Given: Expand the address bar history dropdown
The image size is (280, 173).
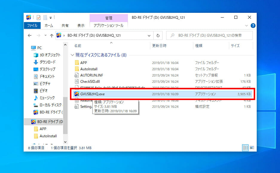Looking at the screenshot, I should 149,35.
